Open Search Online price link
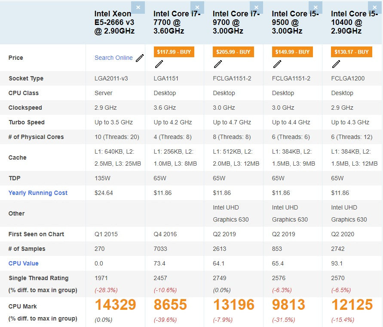Image resolution: width=383 pixels, height=327 pixels. point(113,58)
